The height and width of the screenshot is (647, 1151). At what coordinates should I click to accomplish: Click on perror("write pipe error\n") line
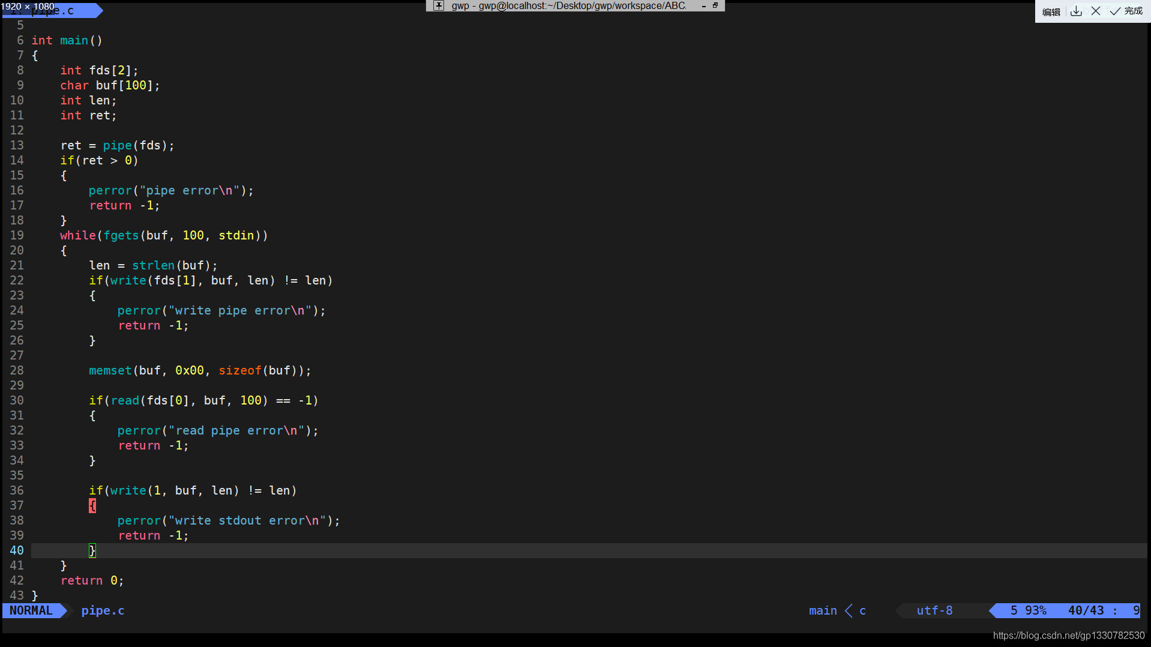click(x=221, y=310)
